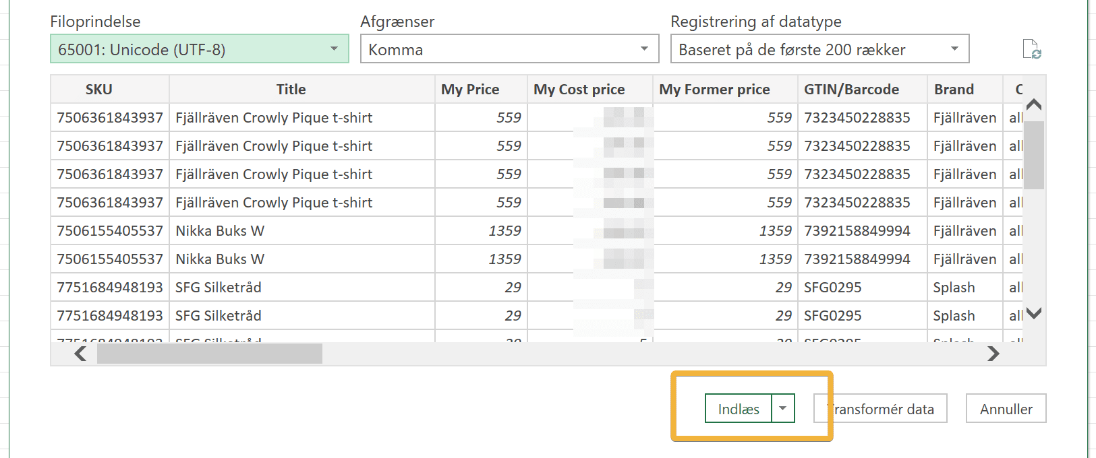
Task: Click first Splash brand cell
Action: tap(964, 288)
